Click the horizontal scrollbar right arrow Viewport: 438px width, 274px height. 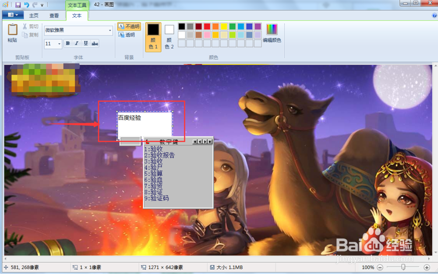(x=429, y=259)
